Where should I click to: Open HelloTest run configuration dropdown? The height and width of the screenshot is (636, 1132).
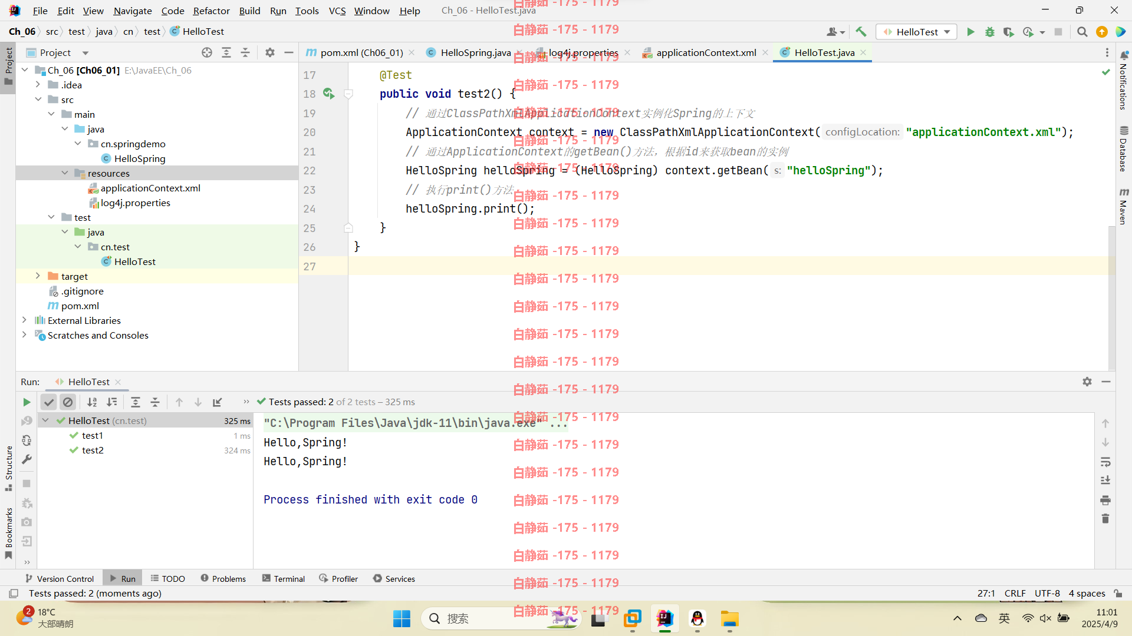(x=917, y=32)
